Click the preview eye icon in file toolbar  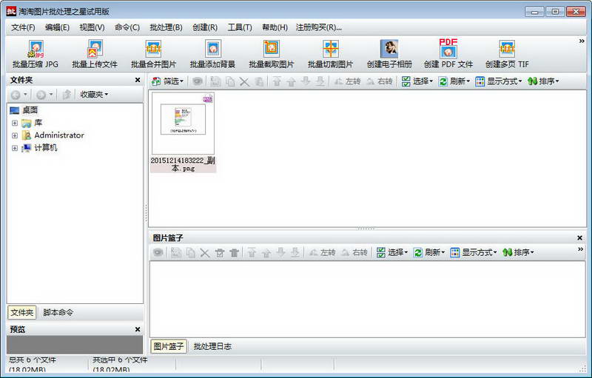(197, 81)
